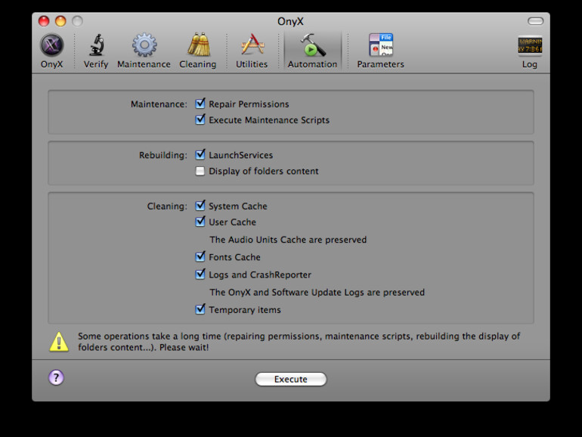Click the yellow warning triangle icon
Image resolution: width=582 pixels, height=437 pixels.
pyautogui.click(x=59, y=342)
